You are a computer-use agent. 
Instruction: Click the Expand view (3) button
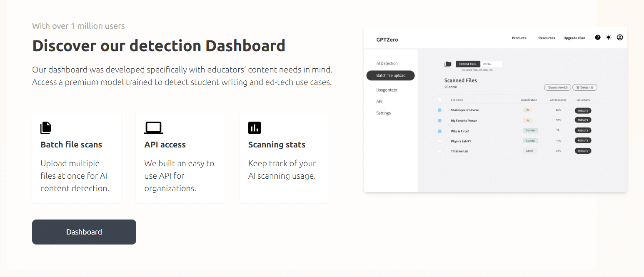[x=557, y=87]
